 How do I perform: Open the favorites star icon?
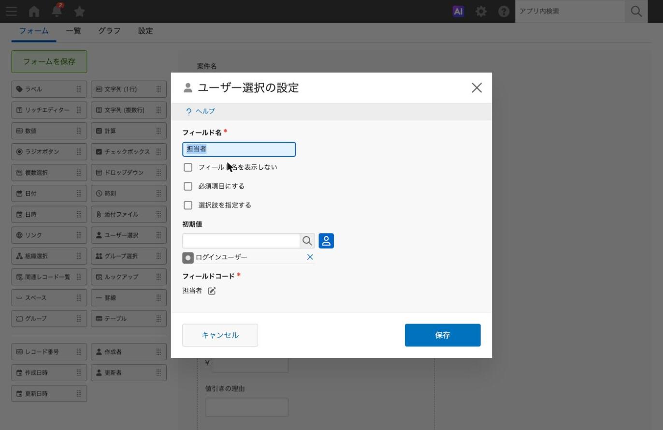pos(80,11)
